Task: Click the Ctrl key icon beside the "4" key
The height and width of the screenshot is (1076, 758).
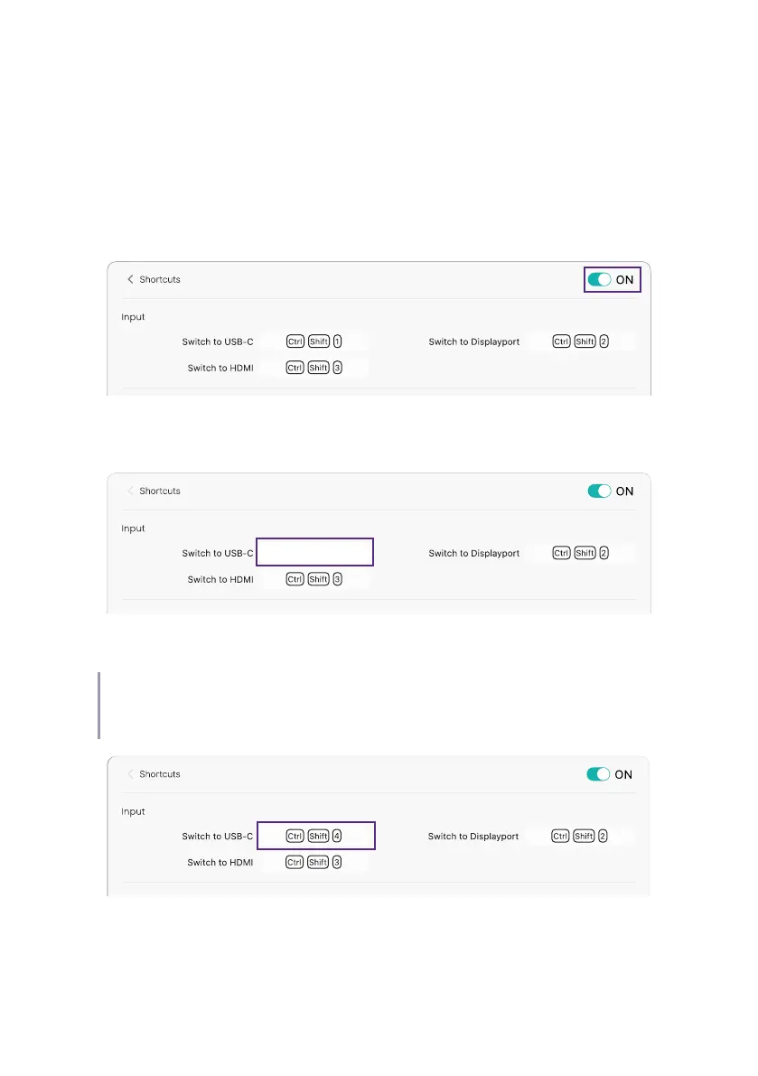Action: [295, 836]
